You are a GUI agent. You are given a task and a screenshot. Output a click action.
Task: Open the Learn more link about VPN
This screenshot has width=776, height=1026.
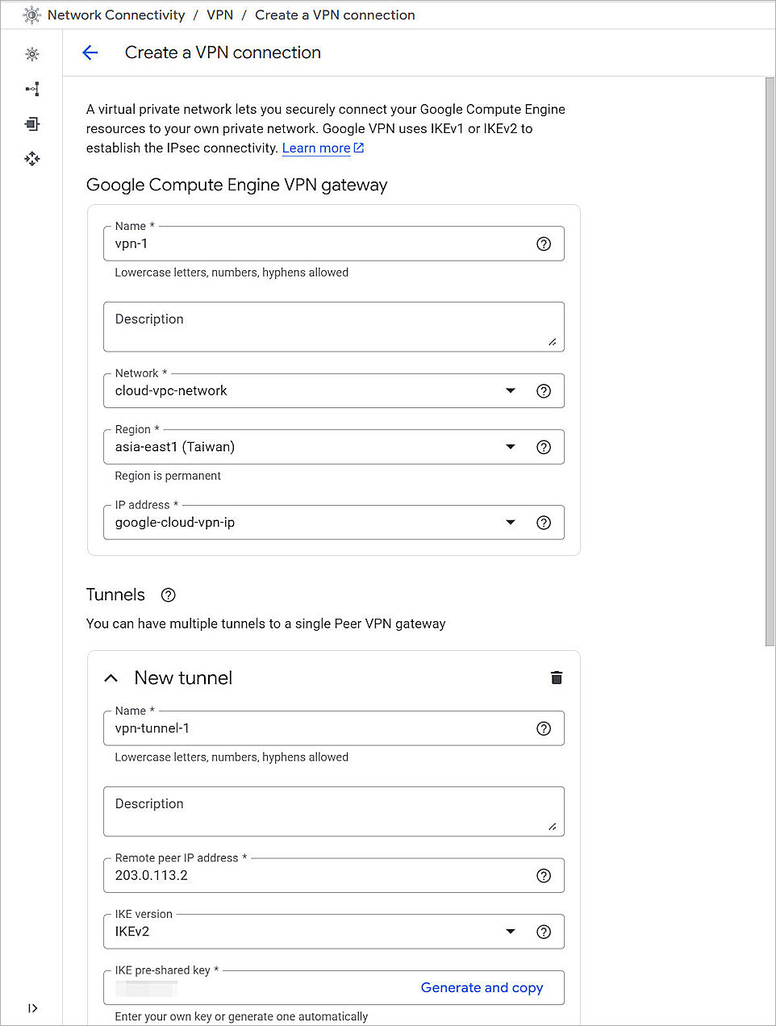pos(316,148)
